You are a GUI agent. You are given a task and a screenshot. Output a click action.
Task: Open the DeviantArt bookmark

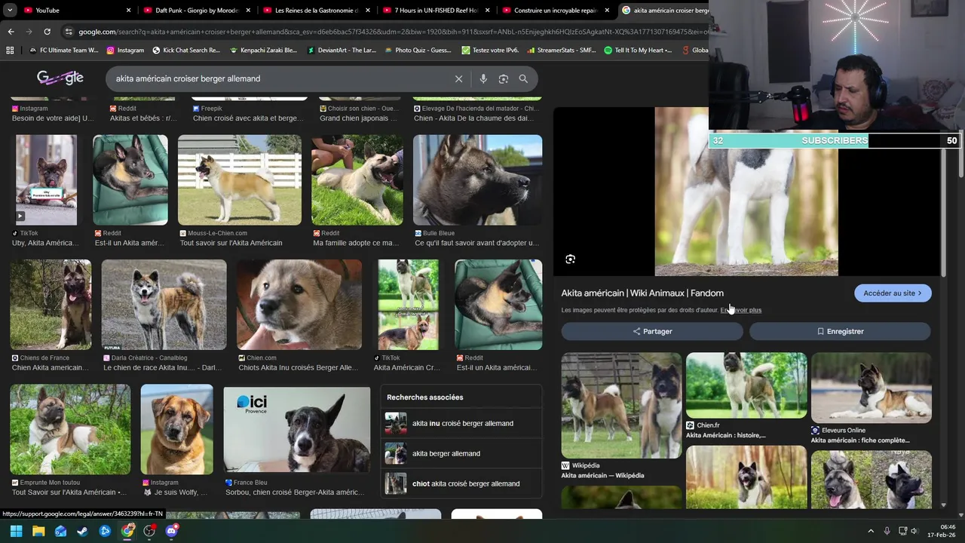click(x=342, y=51)
